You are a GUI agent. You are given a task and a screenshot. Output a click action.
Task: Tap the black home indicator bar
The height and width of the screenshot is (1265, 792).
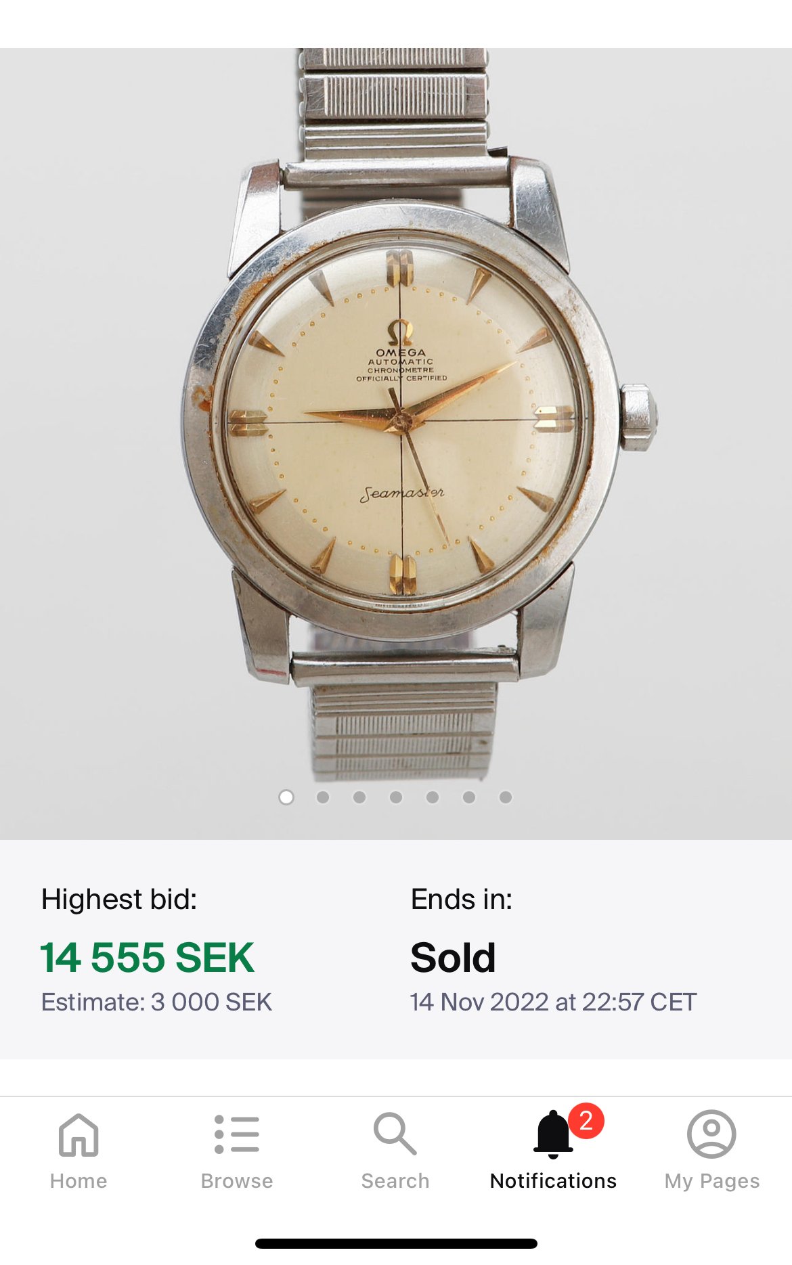point(396,1243)
